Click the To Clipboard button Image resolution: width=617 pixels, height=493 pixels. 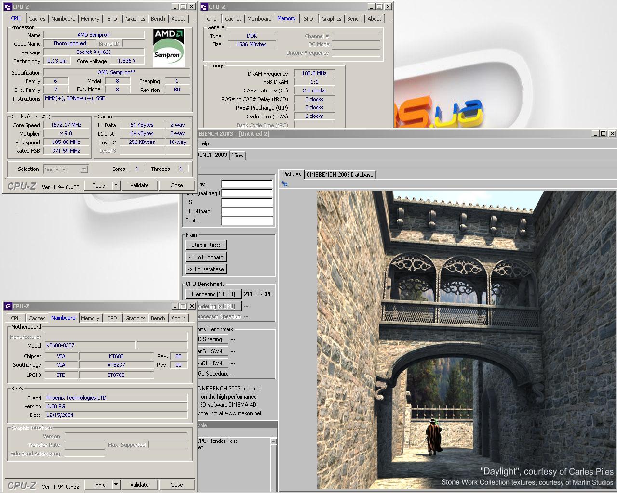click(x=206, y=257)
